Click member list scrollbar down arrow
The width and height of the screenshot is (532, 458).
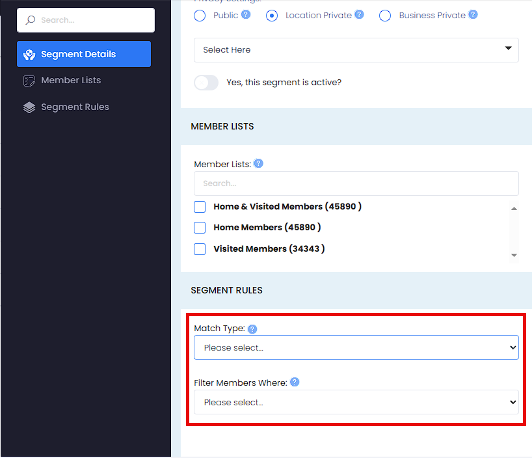pos(514,255)
